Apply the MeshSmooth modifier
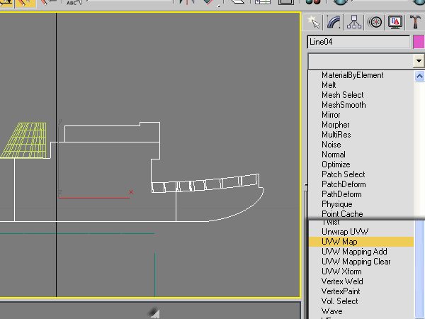The width and height of the screenshot is (425, 319). click(344, 105)
